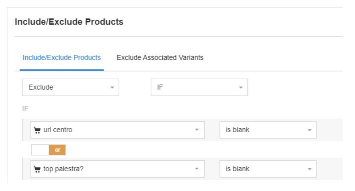Click the arrow on the second 'is blank' dropdown
The width and height of the screenshot is (355, 191).
[310, 169]
